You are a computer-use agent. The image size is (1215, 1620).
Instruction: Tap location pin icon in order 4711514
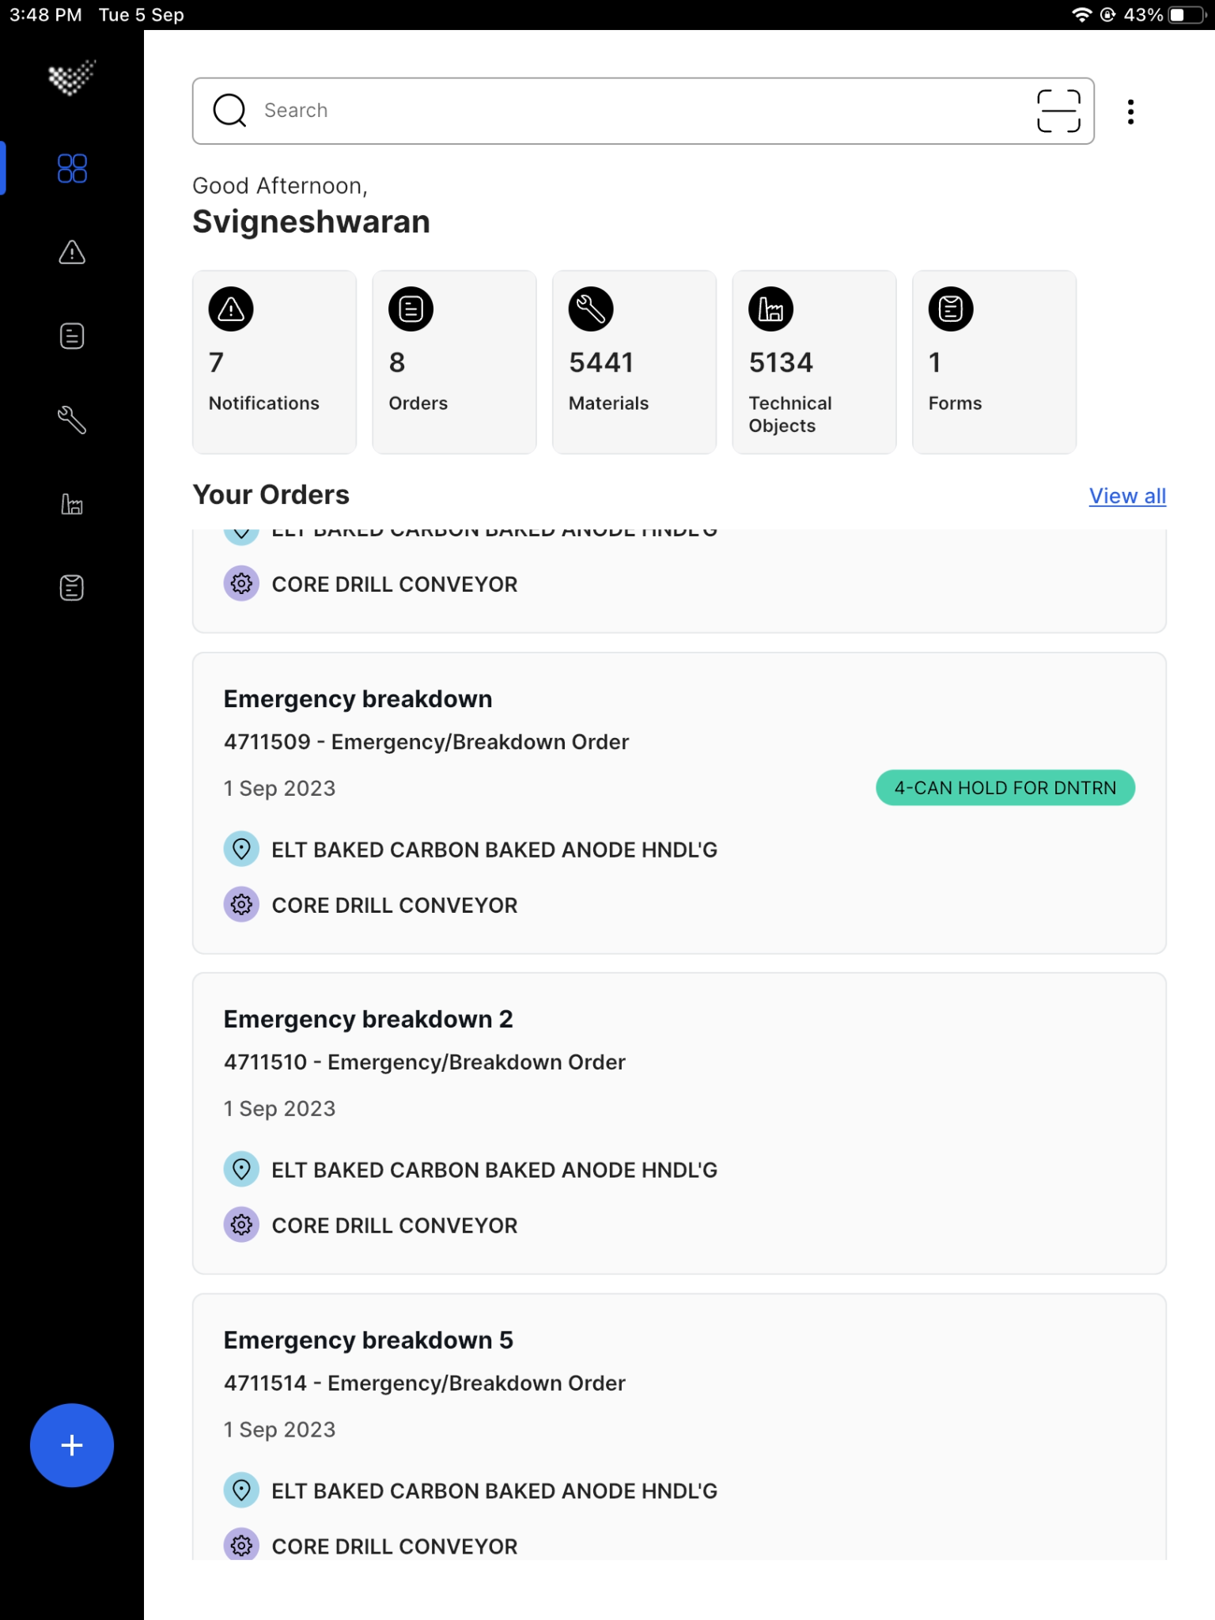pos(241,1490)
